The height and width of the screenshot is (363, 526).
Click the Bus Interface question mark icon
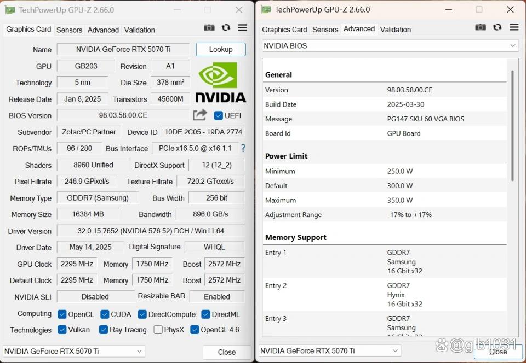coord(243,148)
